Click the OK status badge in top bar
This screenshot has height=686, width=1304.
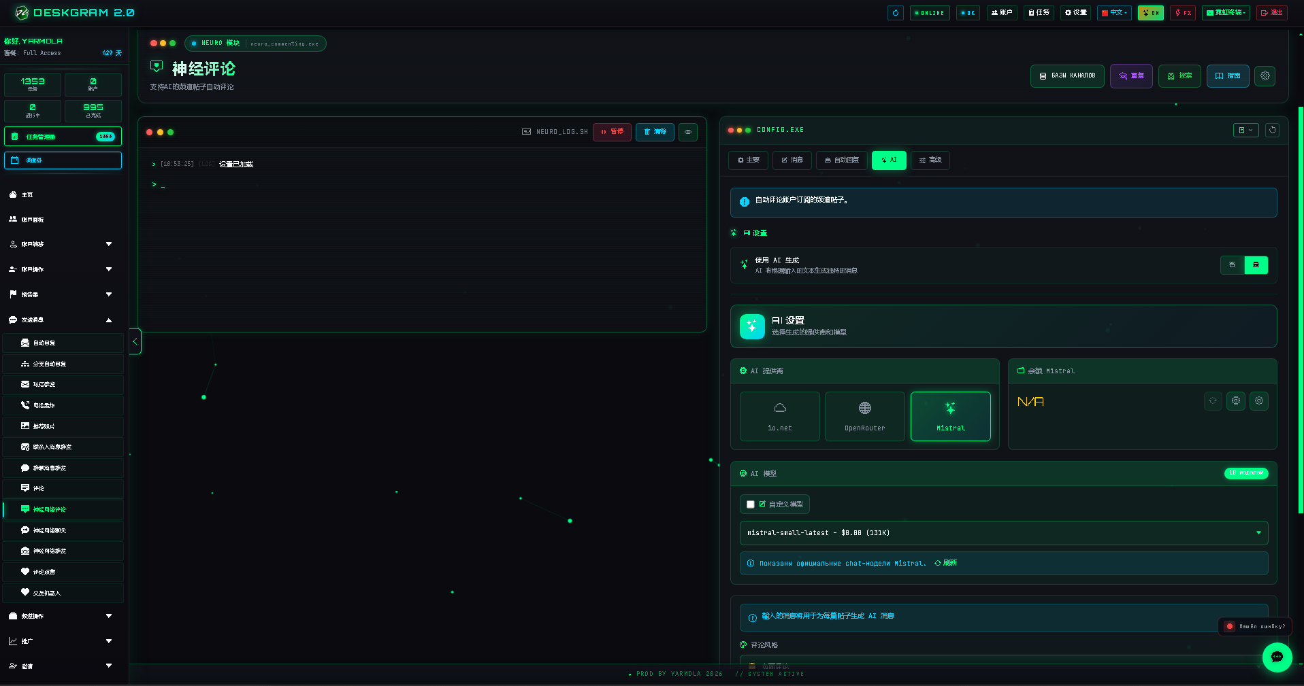pyautogui.click(x=968, y=13)
